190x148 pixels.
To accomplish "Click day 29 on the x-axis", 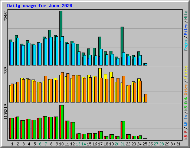I will (x=167, y=144).
